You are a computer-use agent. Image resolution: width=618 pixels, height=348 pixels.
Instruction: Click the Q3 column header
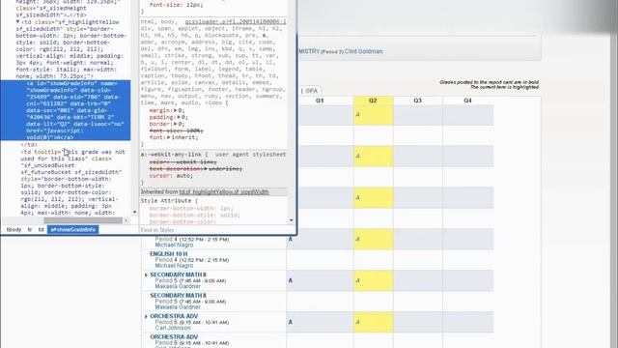[418, 101]
